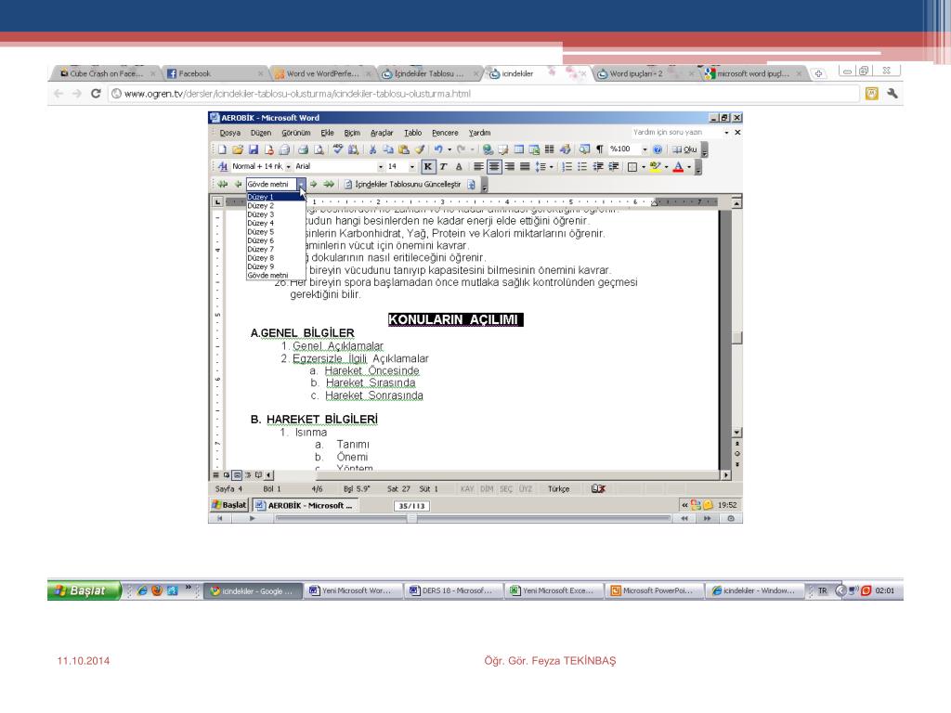Open the Araçlar menu
Viewport: 951px width, 713px height.
tap(382, 133)
